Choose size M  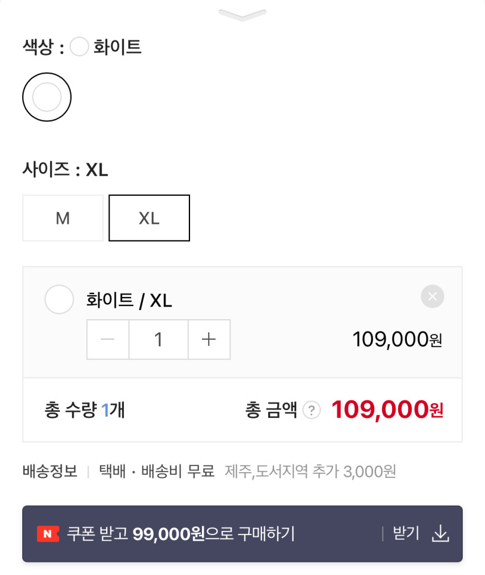point(63,218)
